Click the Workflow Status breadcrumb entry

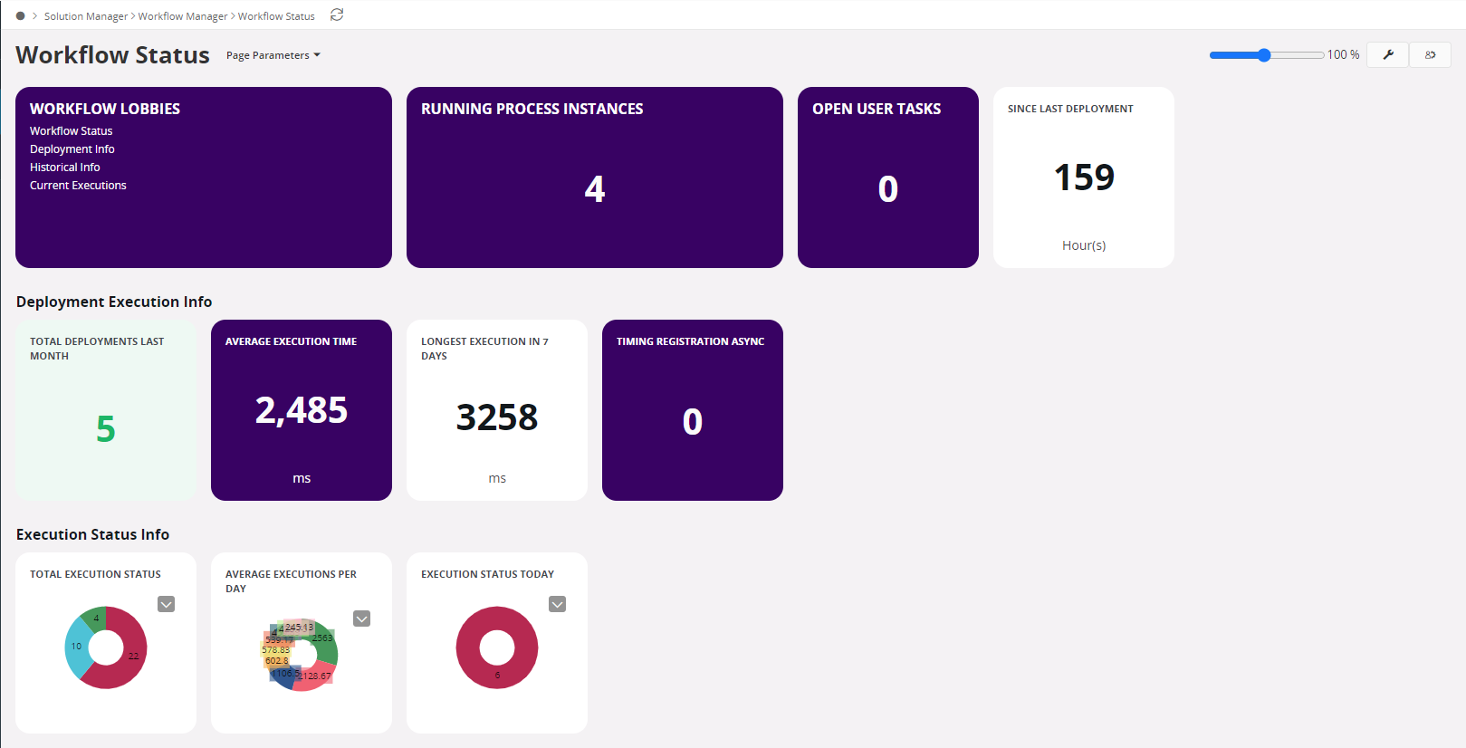point(276,16)
